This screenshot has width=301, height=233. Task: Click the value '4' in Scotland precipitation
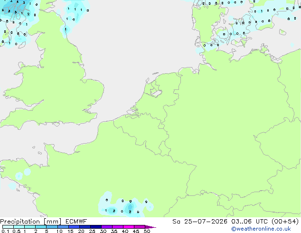click(18, 2)
